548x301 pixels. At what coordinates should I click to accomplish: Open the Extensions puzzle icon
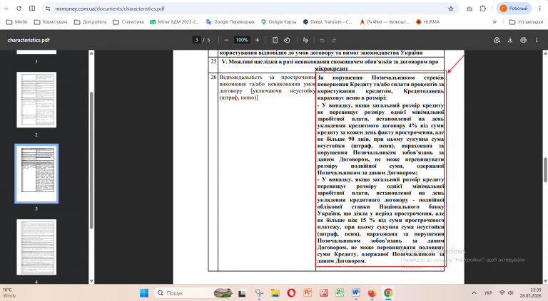(482, 9)
